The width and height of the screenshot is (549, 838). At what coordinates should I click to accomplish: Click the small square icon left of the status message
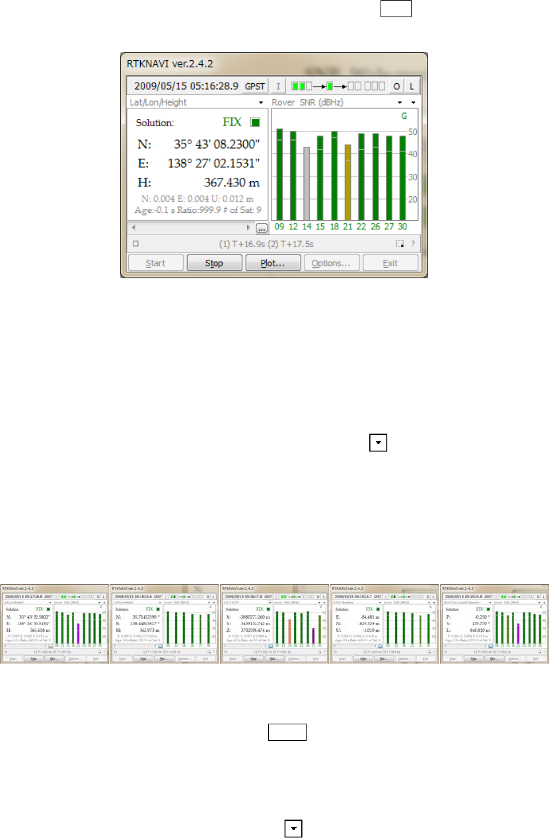pyautogui.click(x=135, y=243)
